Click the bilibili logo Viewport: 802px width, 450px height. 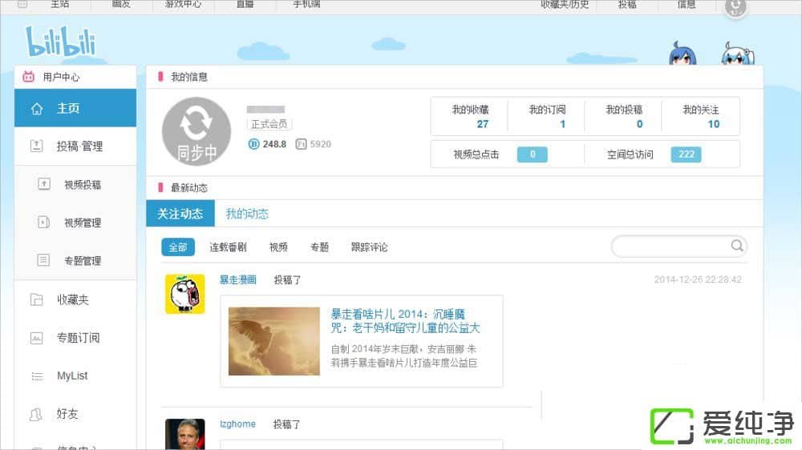(59, 42)
